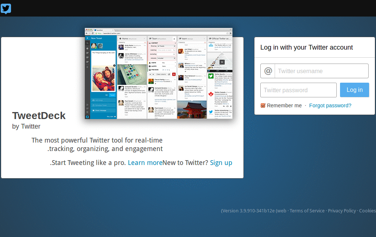Click the 'Remember me' label text
376x237 pixels.
(x=284, y=105)
